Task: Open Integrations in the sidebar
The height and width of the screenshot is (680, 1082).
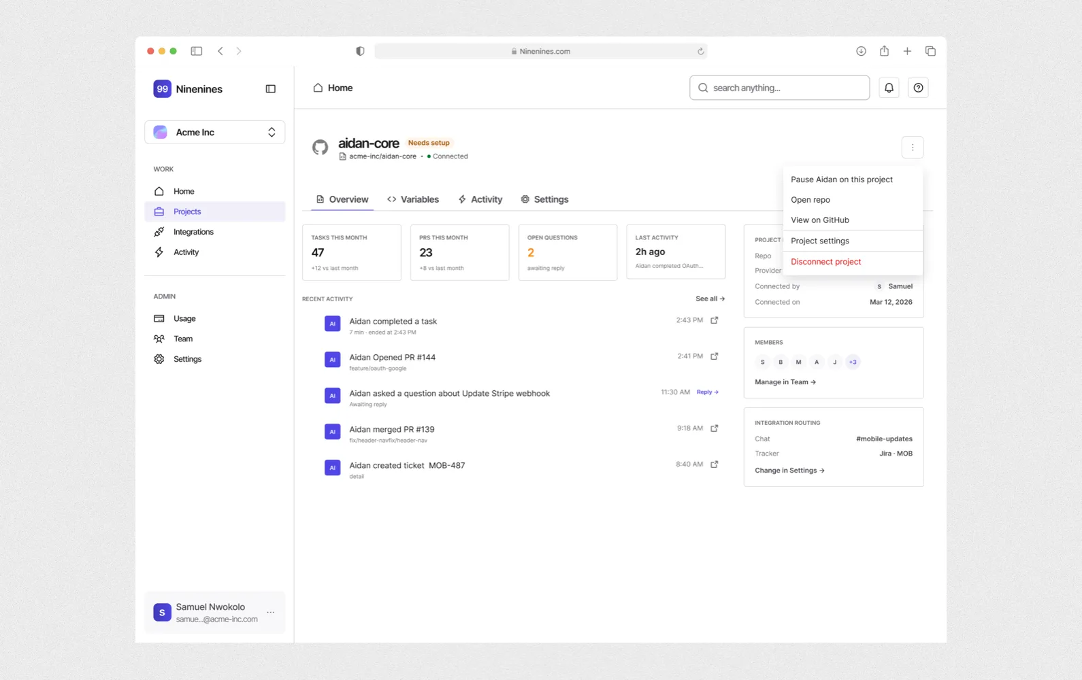Action: coord(215,232)
